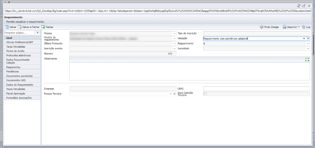
Task: Click the Tipo de inscrição field
Action: tap(257, 33)
